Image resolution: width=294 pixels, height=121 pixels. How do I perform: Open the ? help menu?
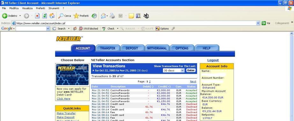(63, 8)
